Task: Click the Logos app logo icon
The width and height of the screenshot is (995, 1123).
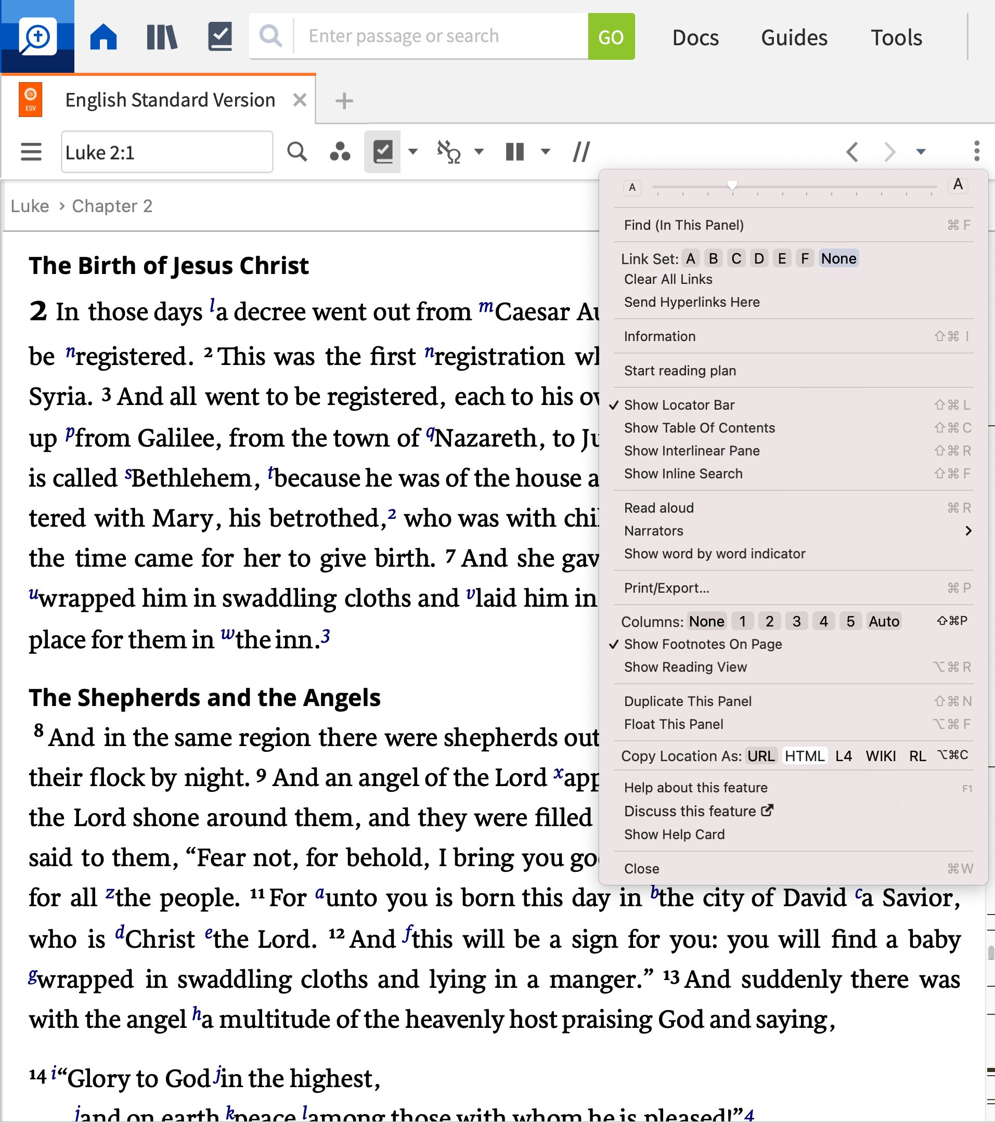Action: point(37,36)
